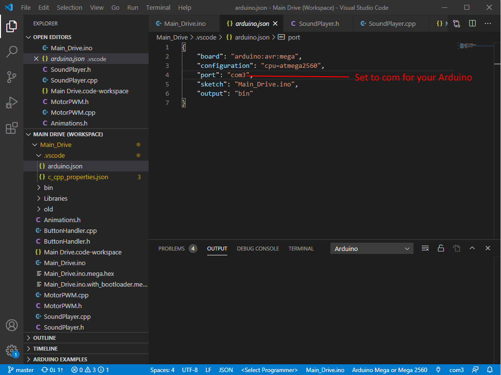The image size is (501, 375).
Task: Close the arduino.json editor tab
Action: coord(275,23)
